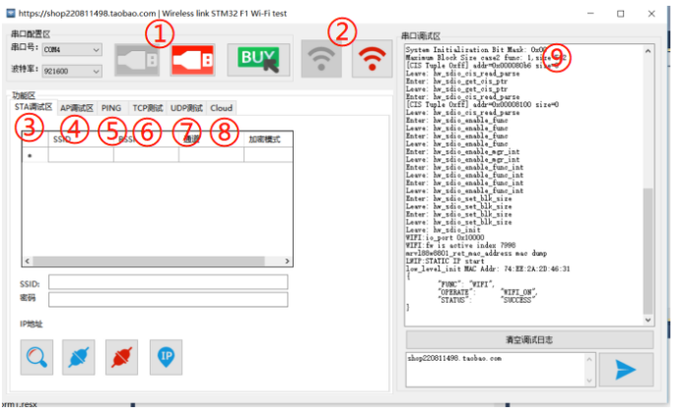The width and height of the screenshot is (682, 410).
Task: Click the red Wi-Fi off icon
Action: point(372,59)
